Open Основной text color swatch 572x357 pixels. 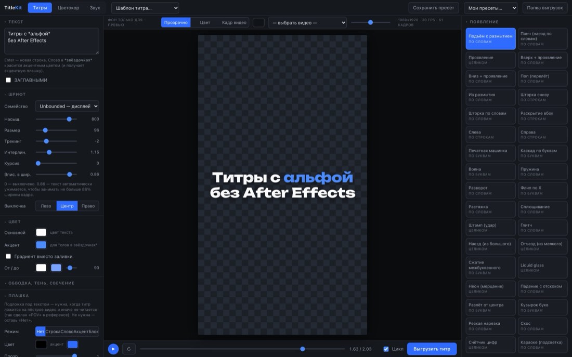pyautogui.click(x=41, y=232)
